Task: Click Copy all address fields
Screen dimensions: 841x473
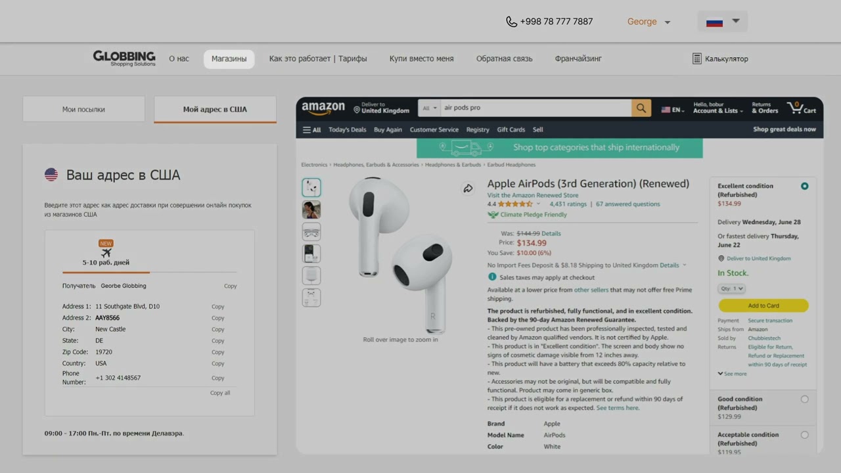Action: pos(220,393)
